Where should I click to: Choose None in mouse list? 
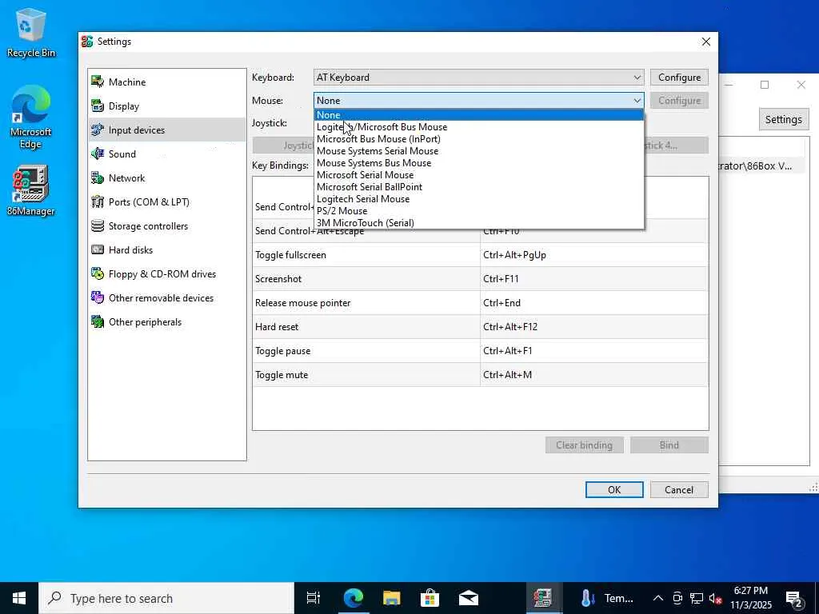pyautogui.click(x=478, y=115)
